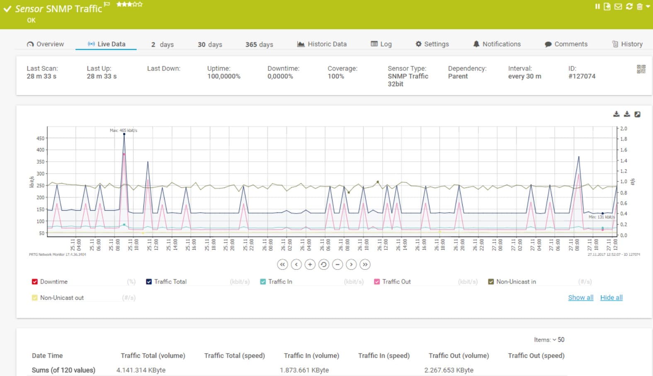
Task: Set priority using the star rating
Action: tap(129, 4)
